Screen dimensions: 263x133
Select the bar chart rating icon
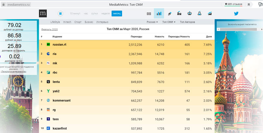click(159, 14)
